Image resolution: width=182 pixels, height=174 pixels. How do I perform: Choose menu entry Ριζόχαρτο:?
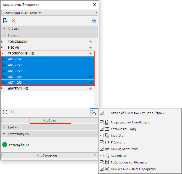[x=118, y=142]
